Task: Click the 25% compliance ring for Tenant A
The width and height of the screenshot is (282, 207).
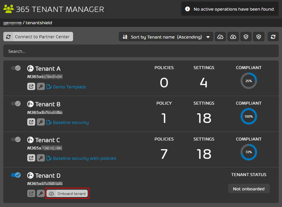Action: click(249, 81)
